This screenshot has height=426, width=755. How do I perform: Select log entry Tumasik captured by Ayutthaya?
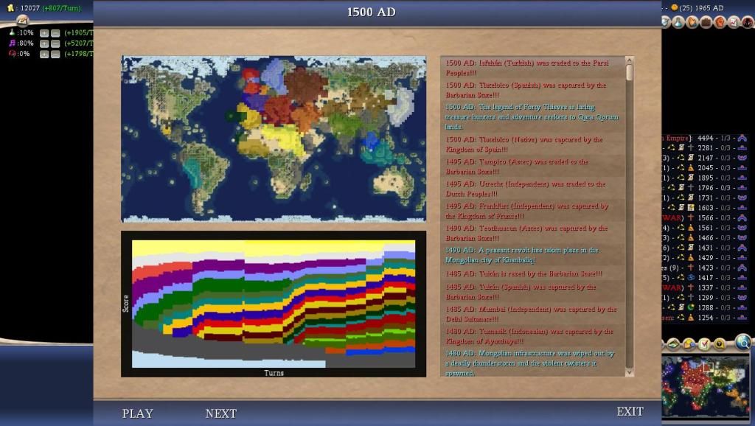click(532, 336)
